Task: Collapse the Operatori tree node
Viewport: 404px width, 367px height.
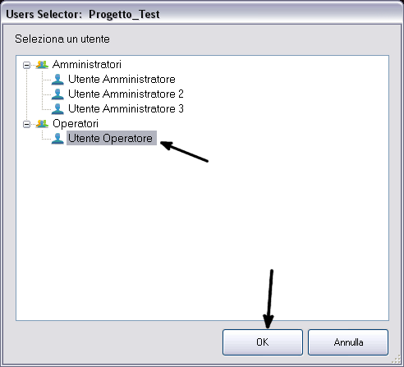Action: coord(26,124)
